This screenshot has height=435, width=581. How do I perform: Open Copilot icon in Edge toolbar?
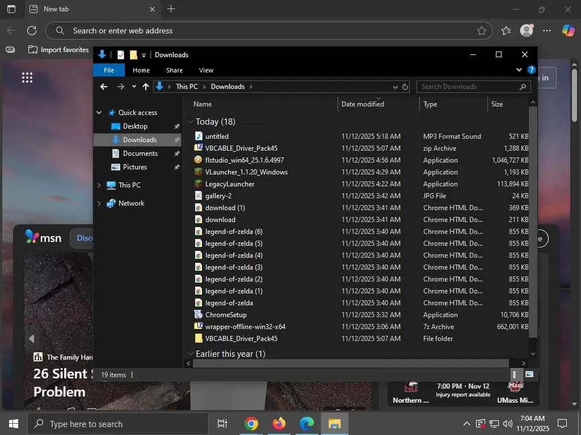point(568,31)
